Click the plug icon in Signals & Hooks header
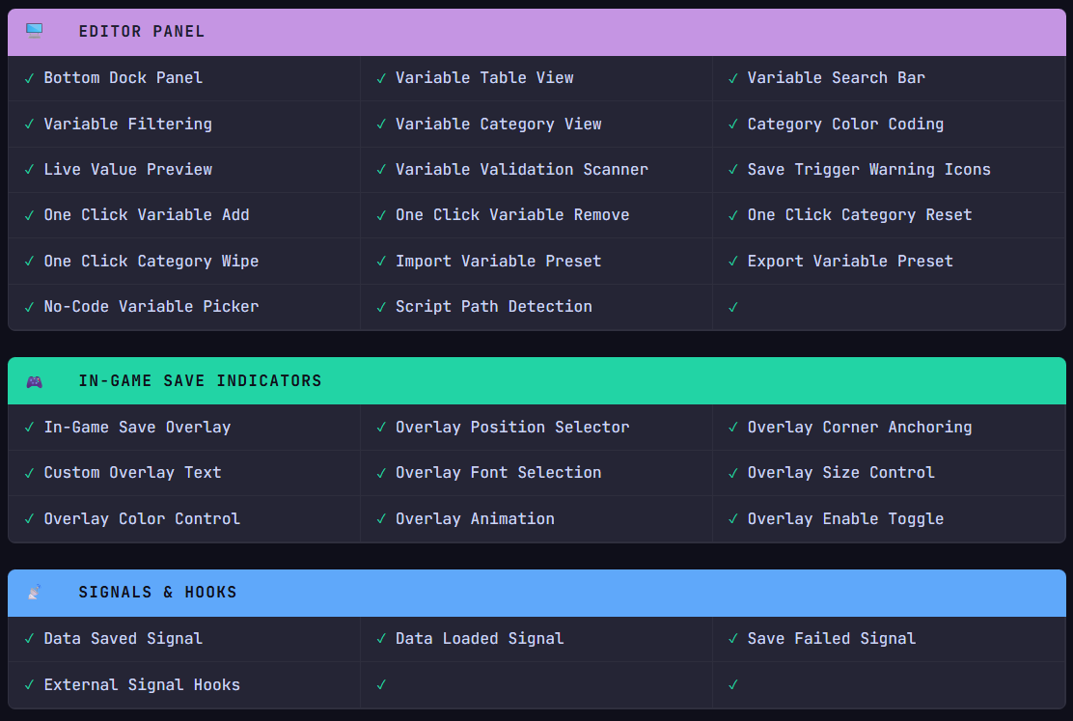The height and width of the screenshot is (721, 1073). point(34,593)
